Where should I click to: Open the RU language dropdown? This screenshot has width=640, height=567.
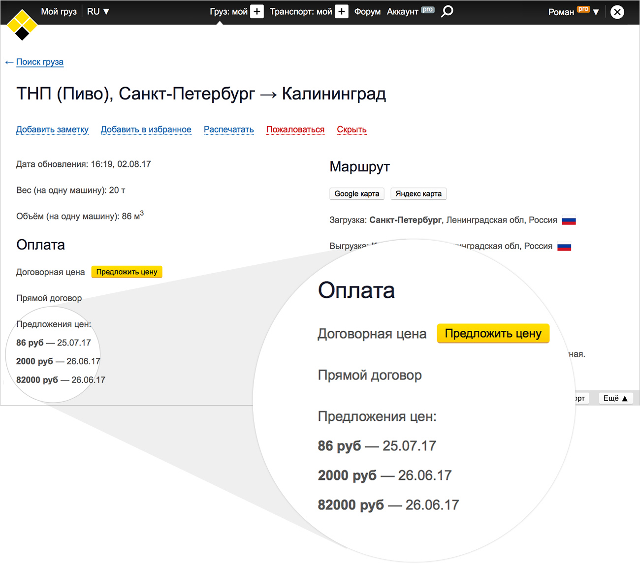tap(98, 11)
